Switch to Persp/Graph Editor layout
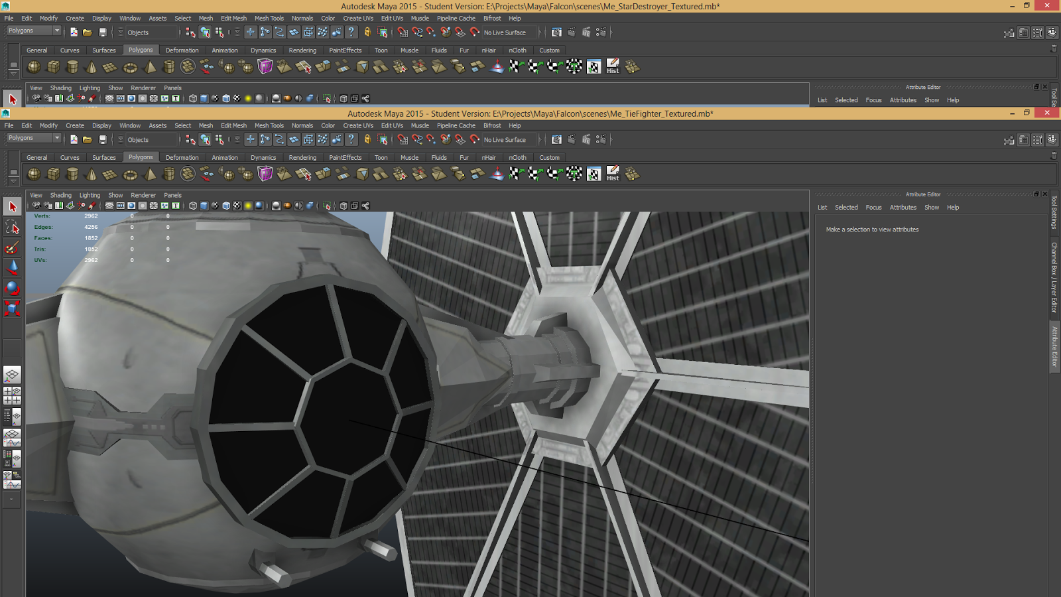Screen dimensions: 1061x597 [12, 437]
